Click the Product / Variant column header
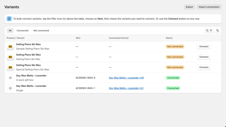This screenshot has width=226, height=127. click(16, 38)
